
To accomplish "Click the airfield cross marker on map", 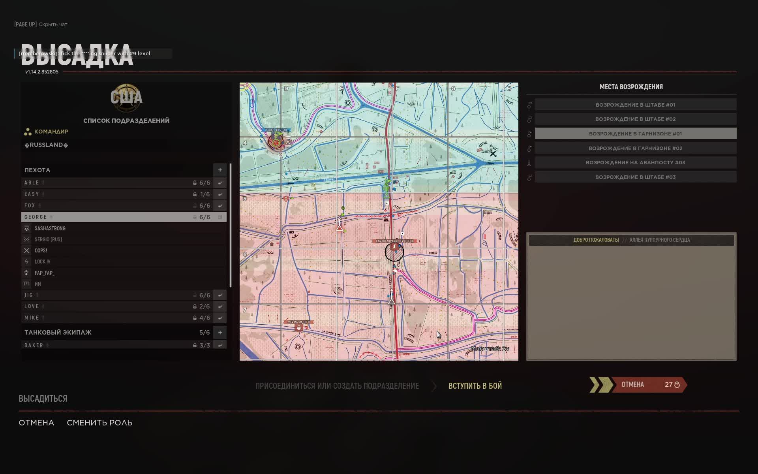I will [493, 154].
